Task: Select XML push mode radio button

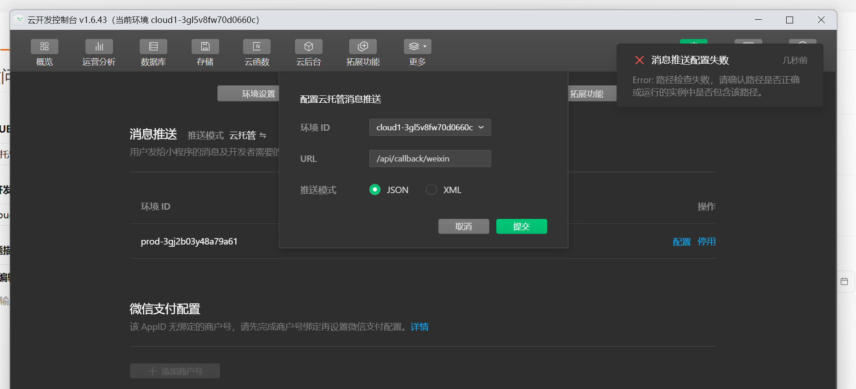Action: pos(431,190)
